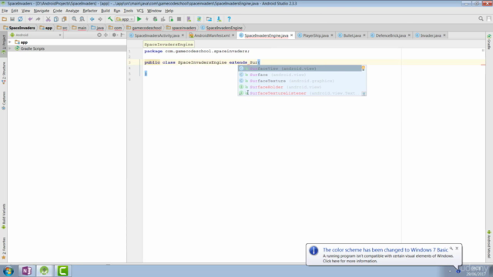Viewport: 493px width, 277px height.
Task: Click the Attach debugger to process icon
Action: tap(171, 19)
